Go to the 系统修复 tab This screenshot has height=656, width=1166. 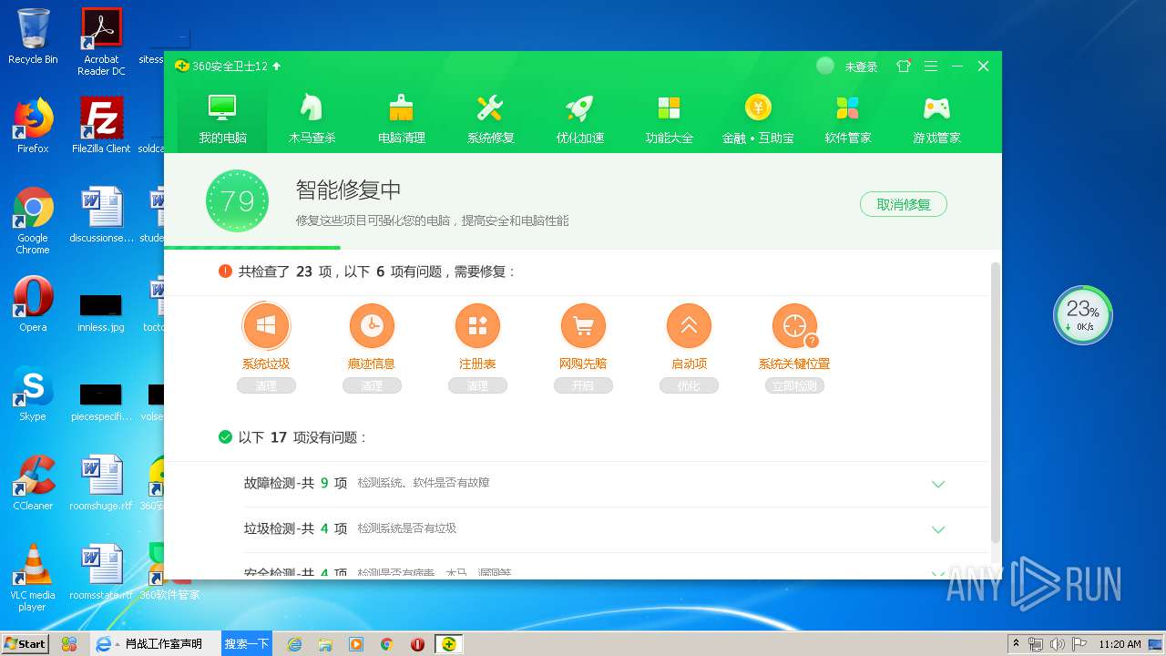coord(490,118)
